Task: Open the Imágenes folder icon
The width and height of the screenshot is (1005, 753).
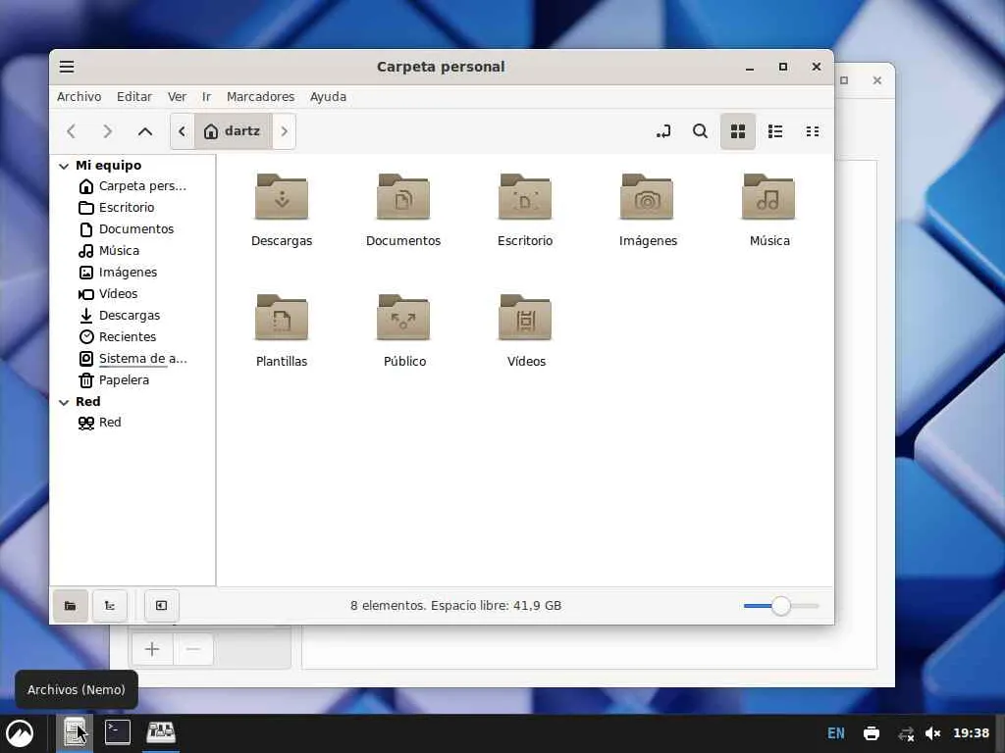Action: tap(647, 198)
